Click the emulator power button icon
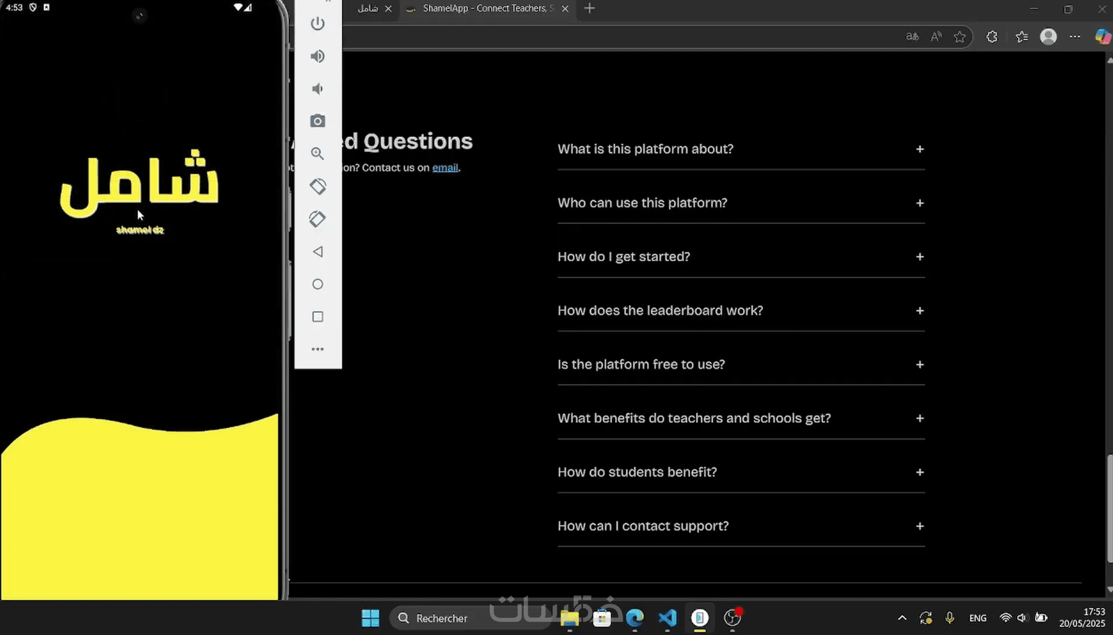The width and height of the screenshot is (1113, 635). [318, 24]
